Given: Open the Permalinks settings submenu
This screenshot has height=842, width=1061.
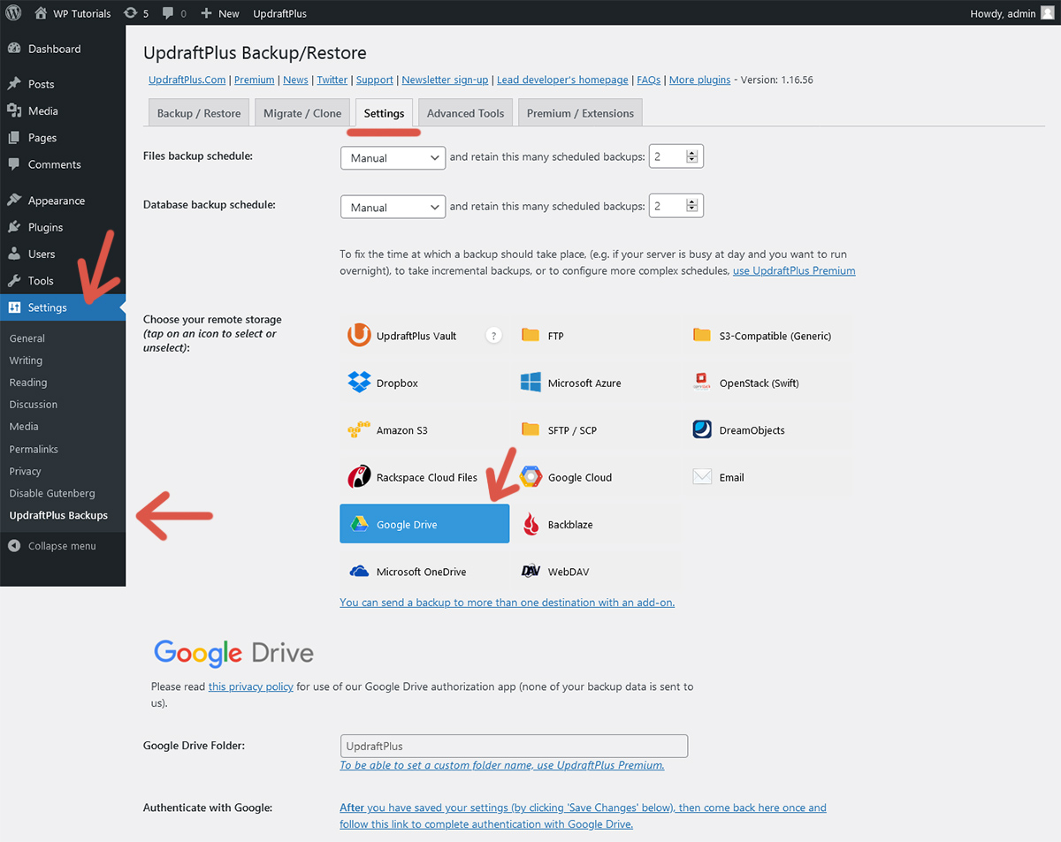Looking at the screenshot, I should tap(34, 449).
